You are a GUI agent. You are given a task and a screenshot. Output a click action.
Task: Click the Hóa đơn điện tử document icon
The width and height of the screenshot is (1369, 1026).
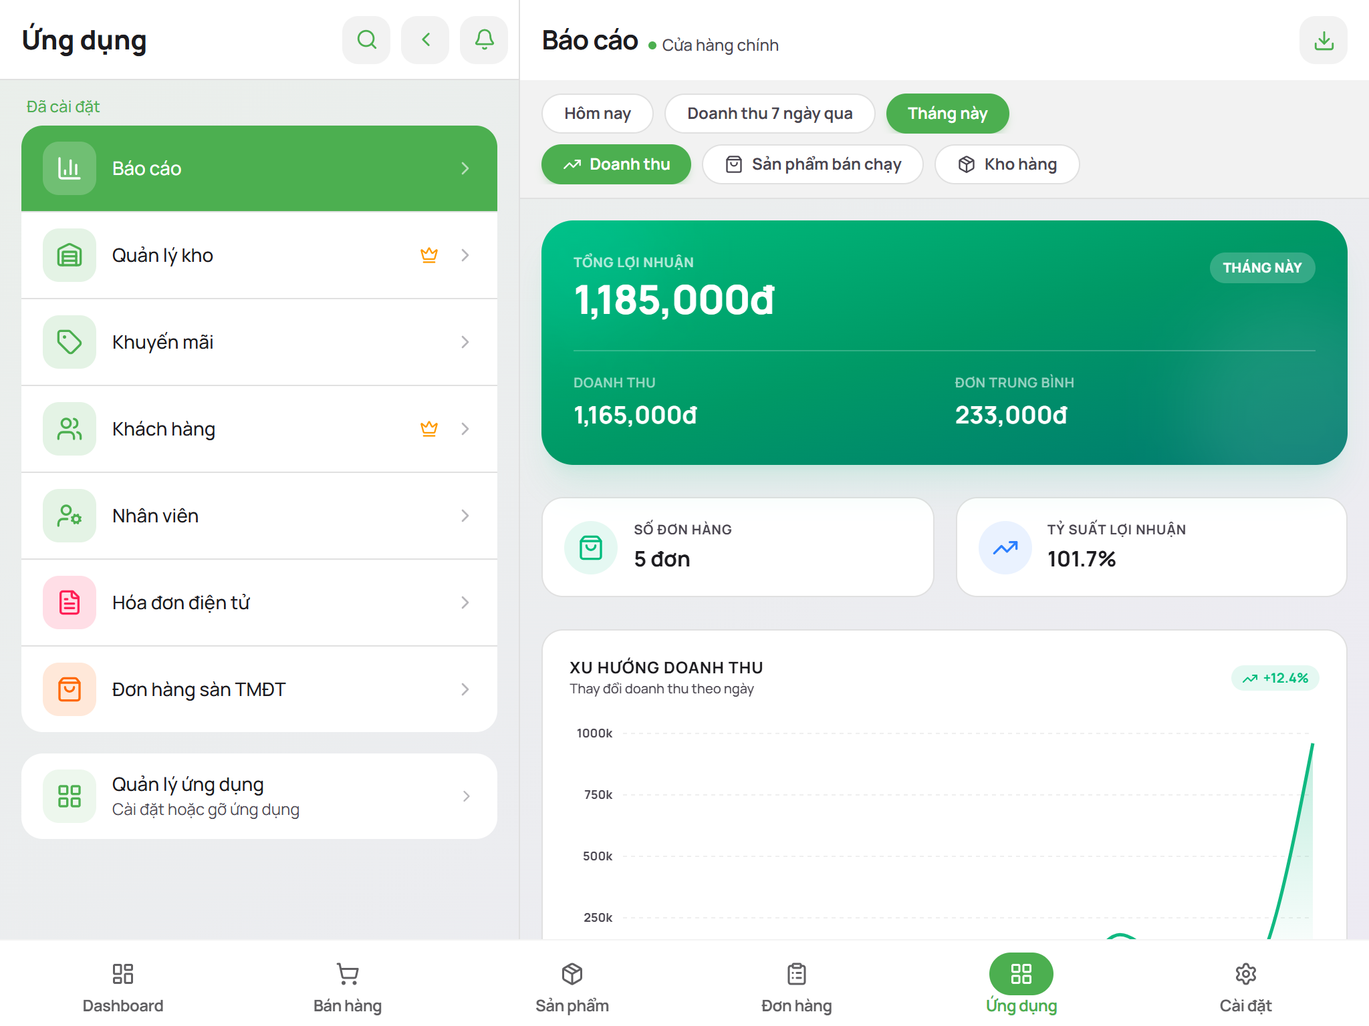tap(70, 603)
